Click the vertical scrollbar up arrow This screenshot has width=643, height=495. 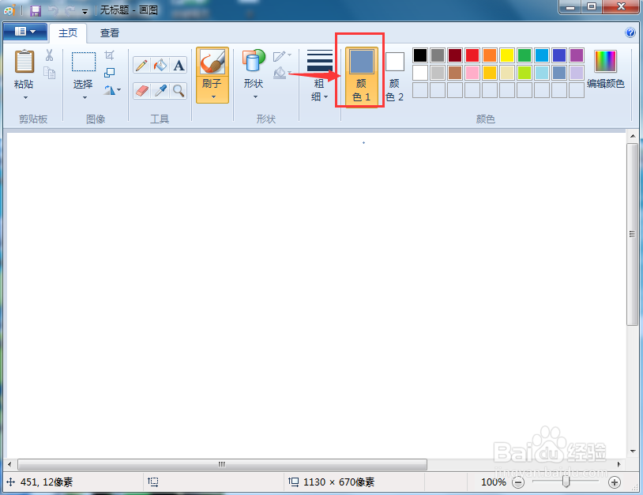coord(633,136)
